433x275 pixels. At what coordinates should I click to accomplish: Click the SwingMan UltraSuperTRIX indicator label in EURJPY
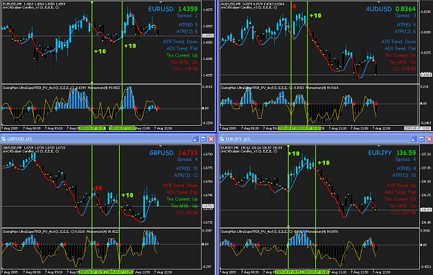point(279,231)
